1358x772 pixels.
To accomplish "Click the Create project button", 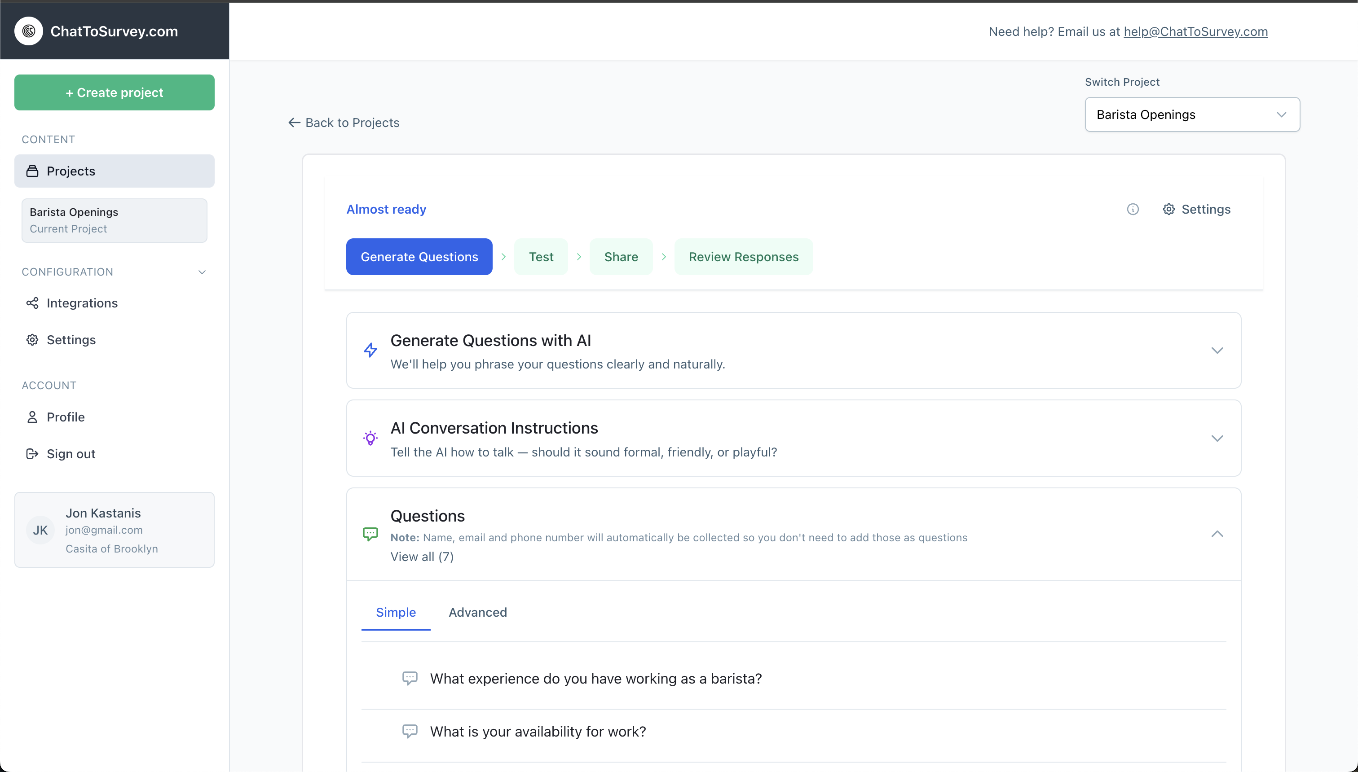I will 114,92.
